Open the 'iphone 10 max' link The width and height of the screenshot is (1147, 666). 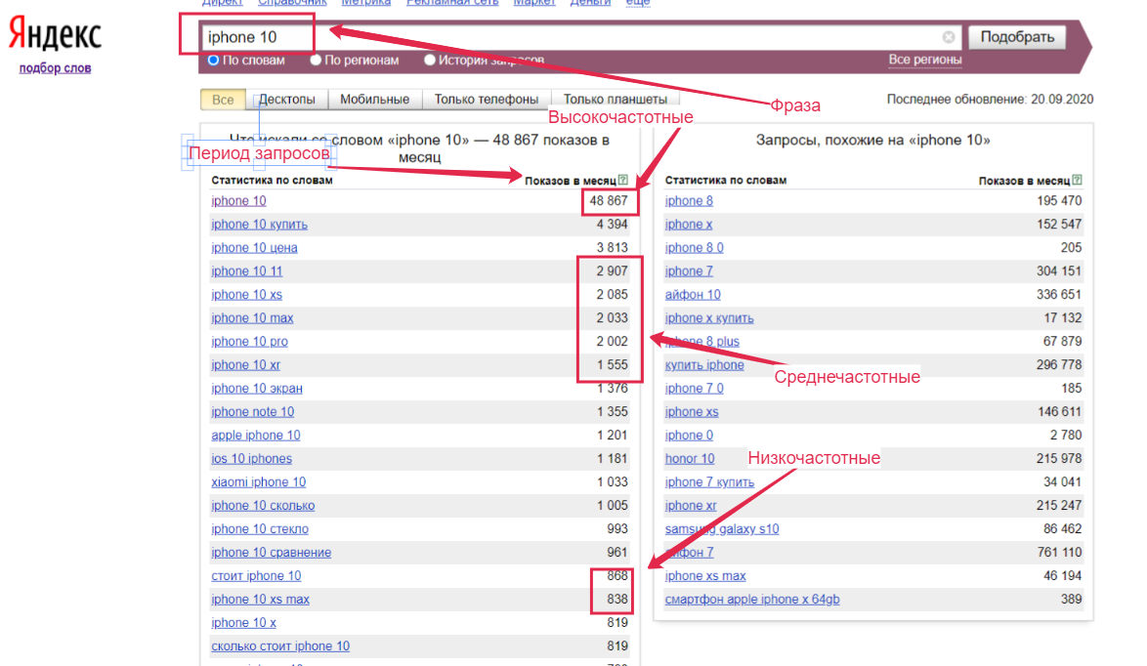(x=252, y=318)
